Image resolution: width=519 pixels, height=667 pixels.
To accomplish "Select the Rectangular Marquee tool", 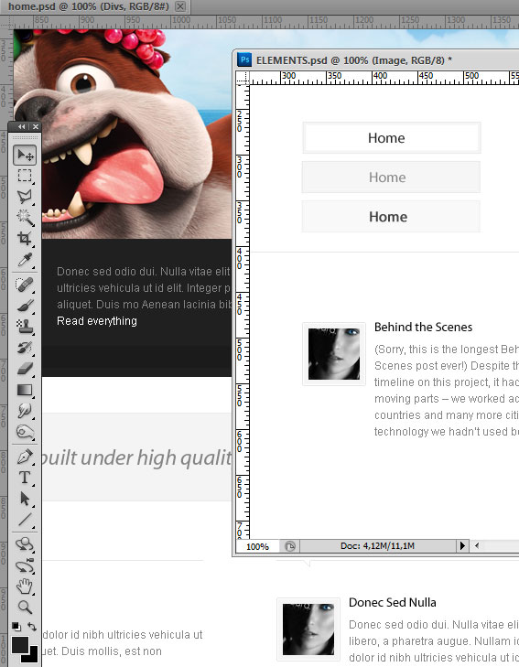I will click(x=25, y=176).
